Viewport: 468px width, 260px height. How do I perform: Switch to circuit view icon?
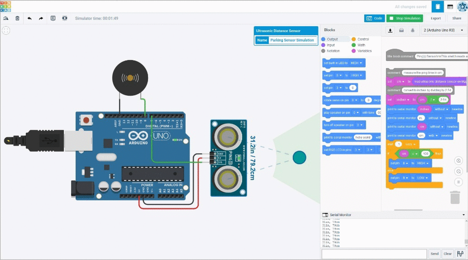click(x=438, y=7)
